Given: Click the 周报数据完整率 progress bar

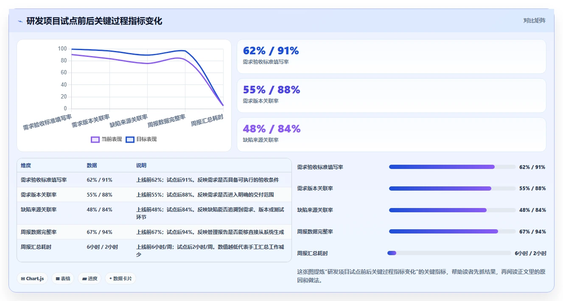Looking at the screenshot, I should 452,231.
